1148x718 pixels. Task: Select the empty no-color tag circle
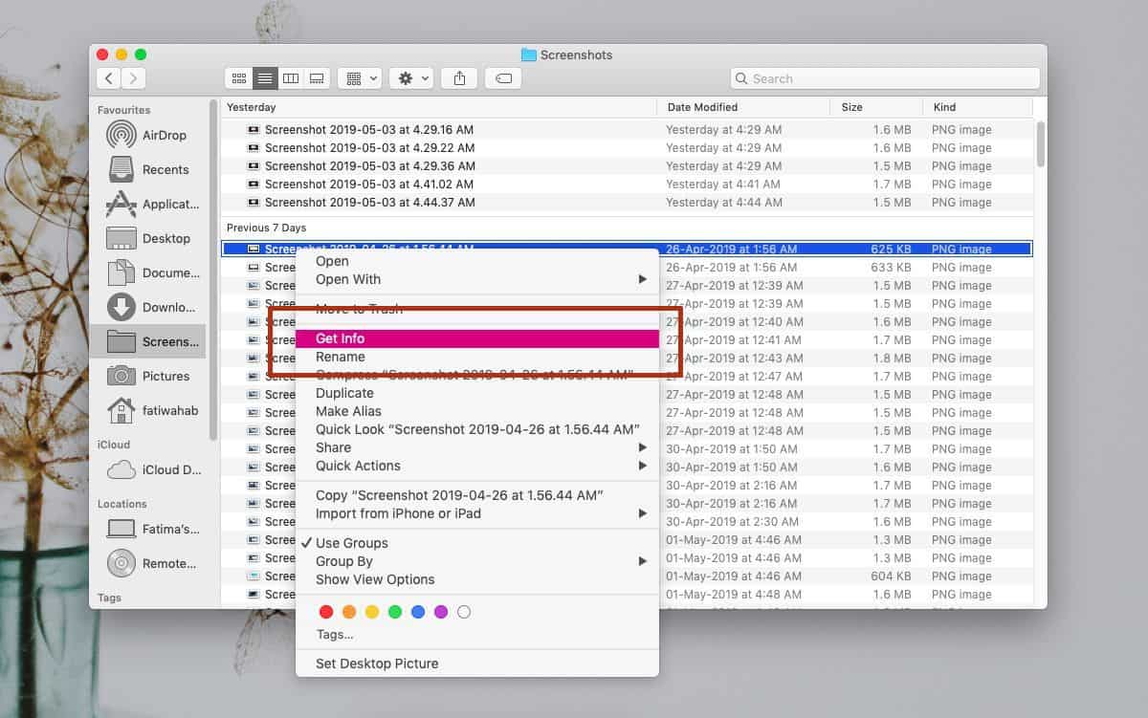click(464, 612)
